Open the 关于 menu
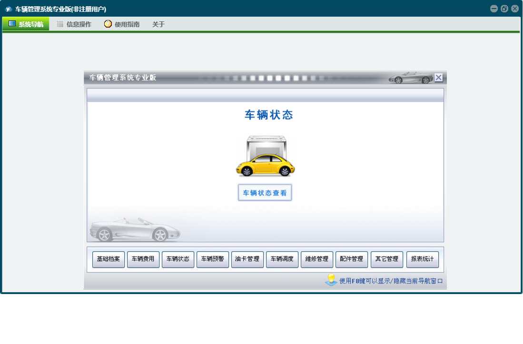This screenshot has width=523, height=344. pos(158,24)
